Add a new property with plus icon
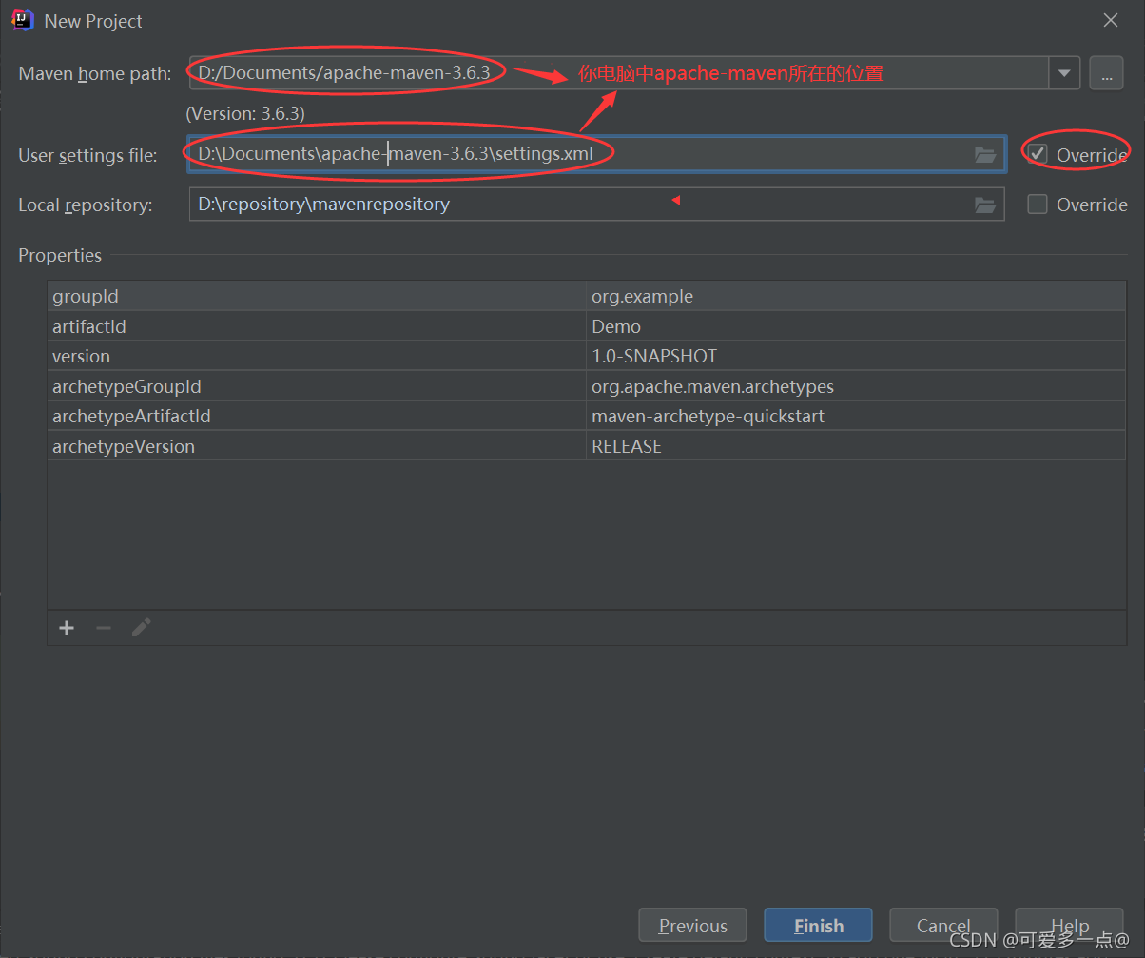 point(67,628)
